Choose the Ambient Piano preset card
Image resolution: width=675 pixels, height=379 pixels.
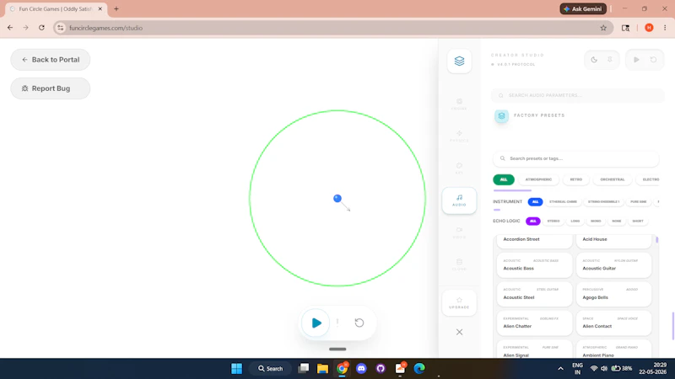tap(614, 349)
